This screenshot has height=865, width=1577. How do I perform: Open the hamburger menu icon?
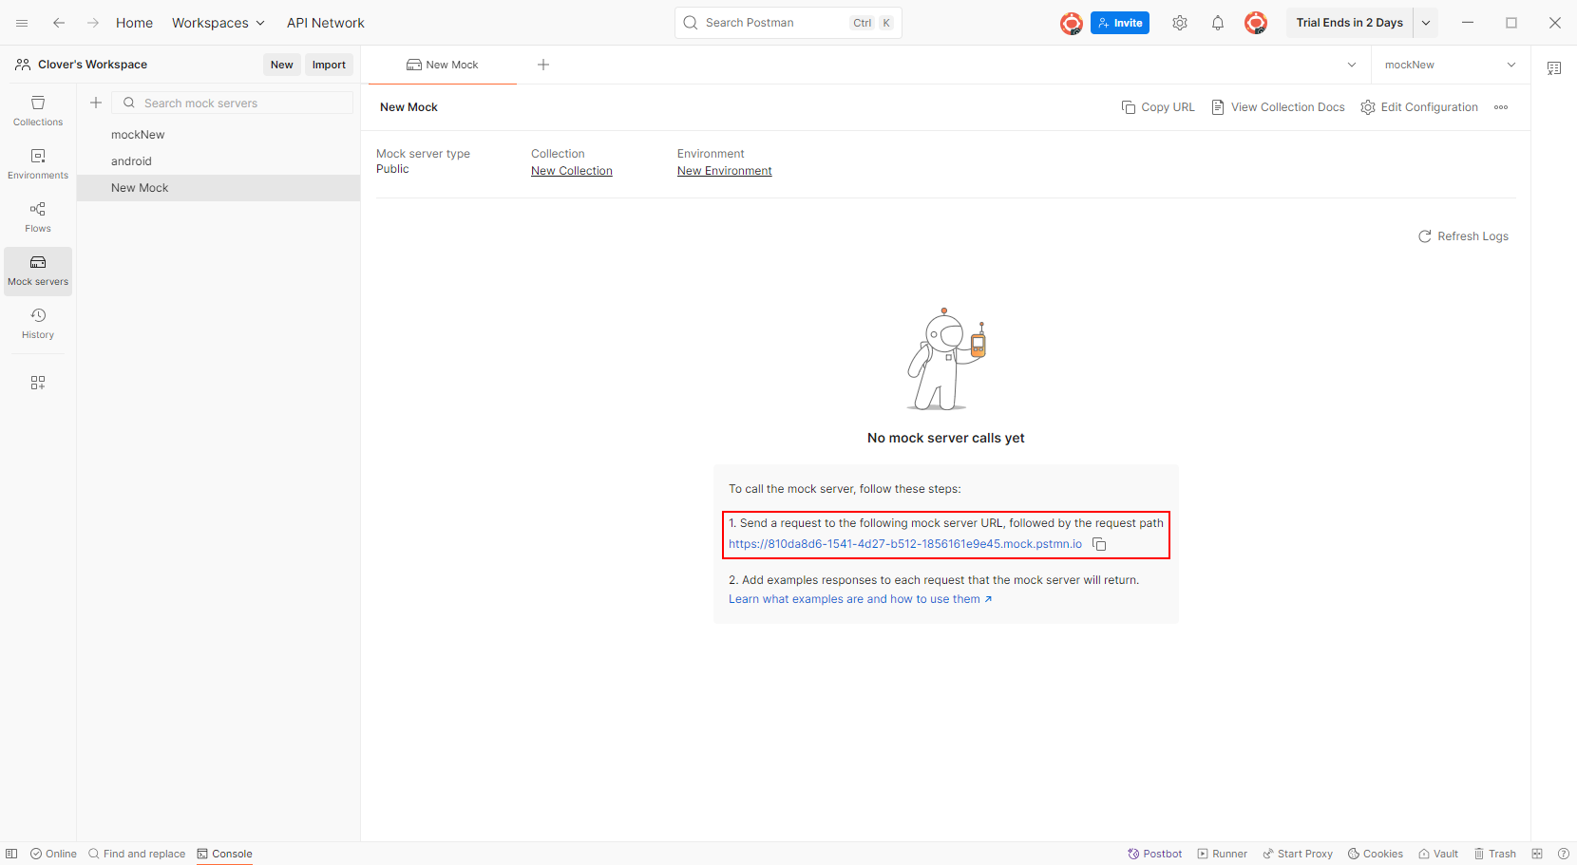pos(22,23)
